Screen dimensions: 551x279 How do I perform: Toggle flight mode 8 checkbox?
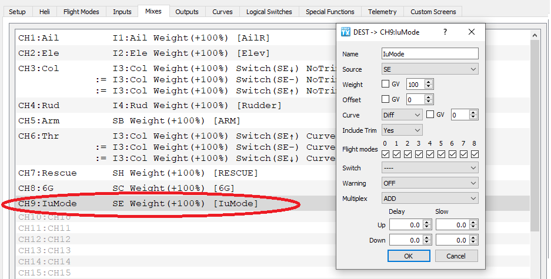(x=475, y=154)
